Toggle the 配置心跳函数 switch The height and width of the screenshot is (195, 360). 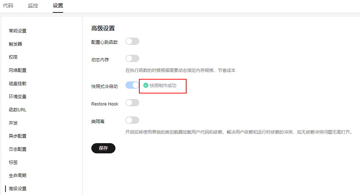[x=132, y=41]
